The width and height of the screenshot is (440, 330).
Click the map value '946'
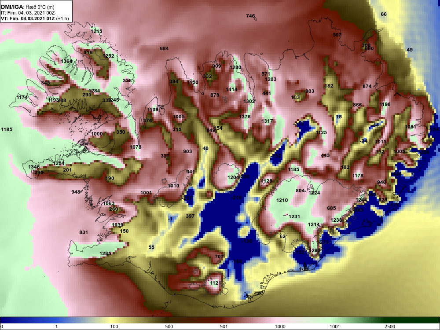(x=381, y=183)
